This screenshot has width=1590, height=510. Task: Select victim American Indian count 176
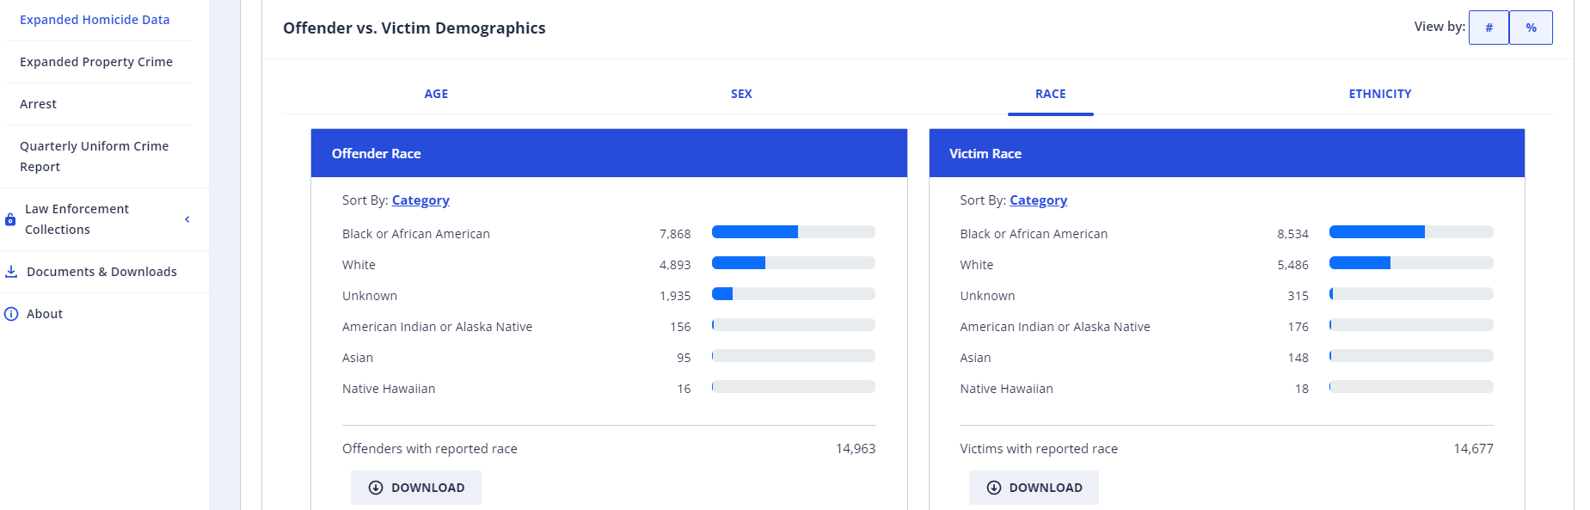pyautogui.click(x=1298, y=327)
